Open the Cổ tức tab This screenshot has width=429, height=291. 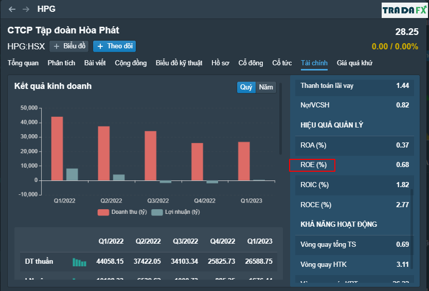(282, 63)
